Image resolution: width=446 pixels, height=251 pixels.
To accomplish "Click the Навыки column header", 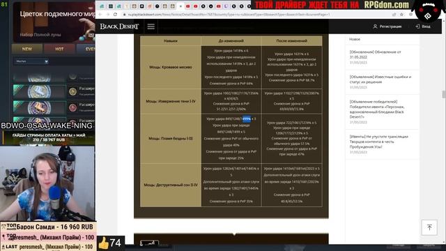I will pos(171,40).
